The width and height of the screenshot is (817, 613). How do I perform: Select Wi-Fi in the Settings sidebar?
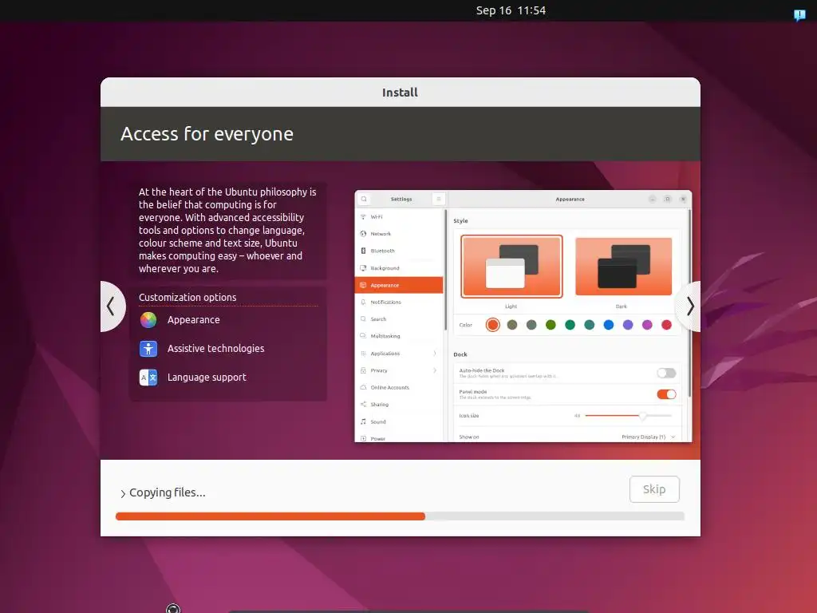[399, 217]
